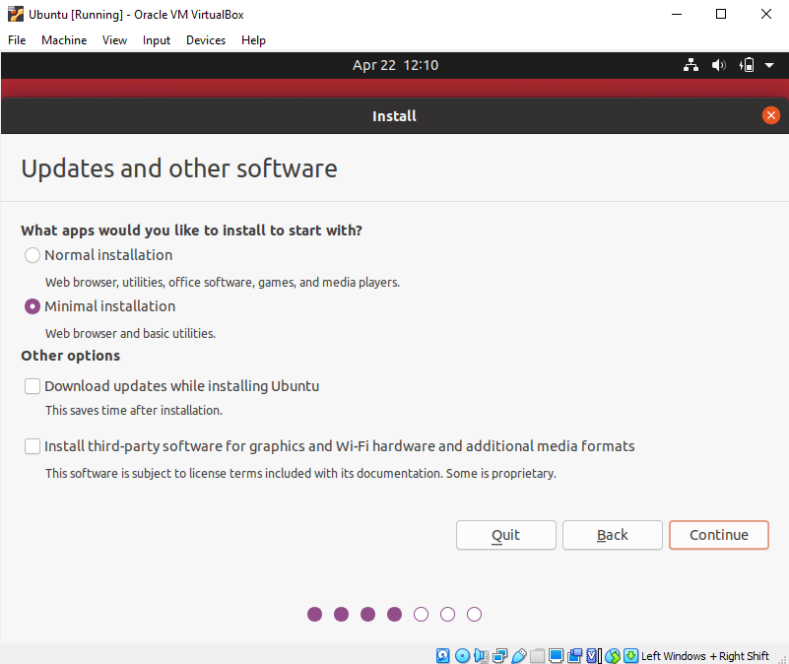
Task: Click the Continue button
Action: click(x=718, y=535)
